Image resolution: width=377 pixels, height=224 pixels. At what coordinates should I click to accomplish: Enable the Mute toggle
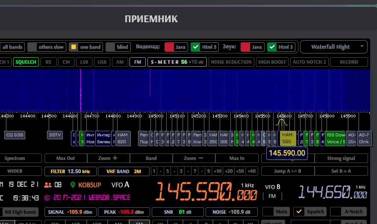tap(276, 212)
